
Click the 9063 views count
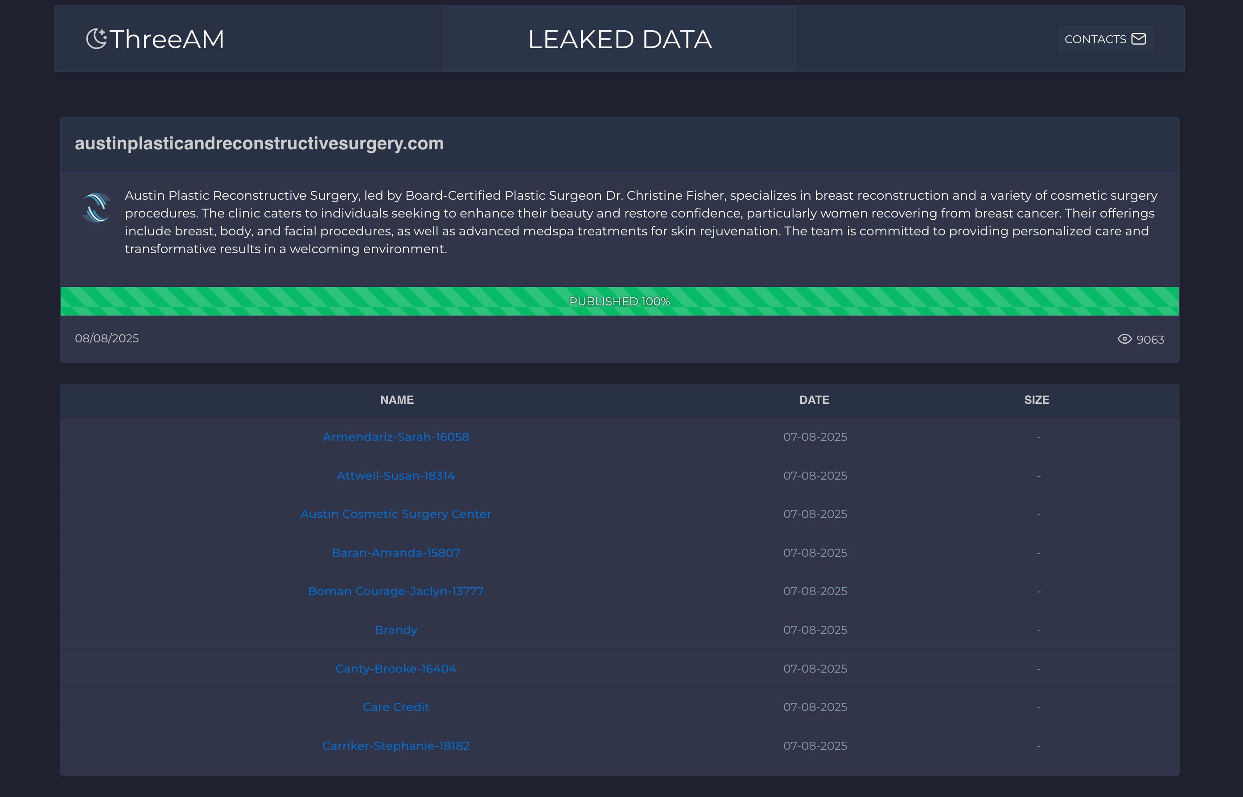click(1150, 340)
